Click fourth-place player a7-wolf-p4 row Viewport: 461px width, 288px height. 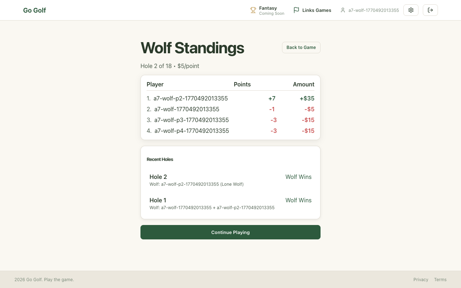230,131
